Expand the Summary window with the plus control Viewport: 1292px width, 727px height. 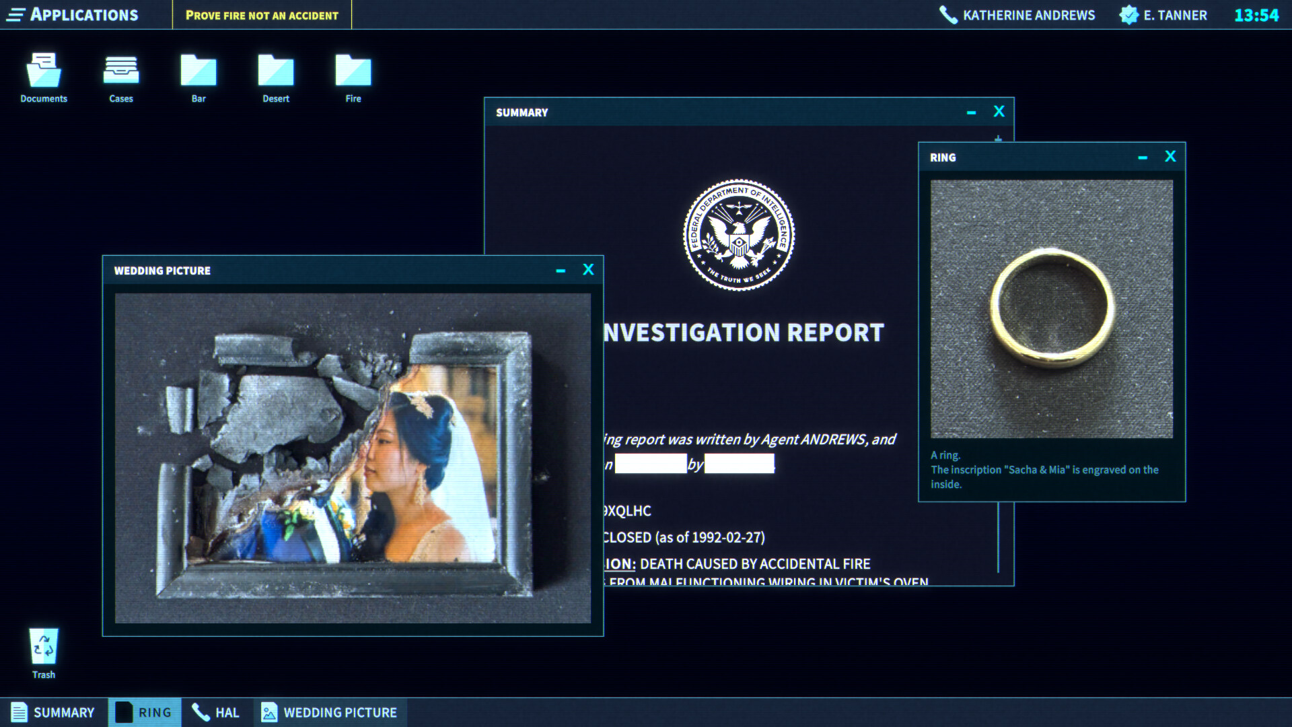pos(998,140)
